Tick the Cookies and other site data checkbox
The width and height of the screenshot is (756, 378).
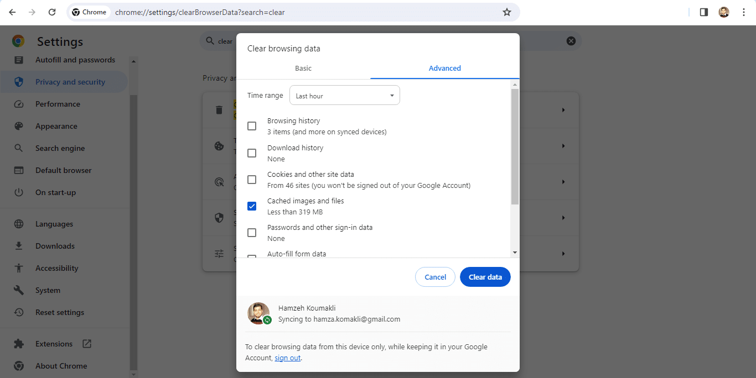[x=252, y=180]
